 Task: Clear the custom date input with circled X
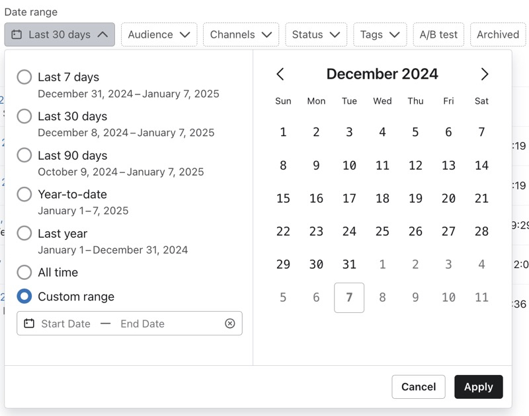coord(229,324)
